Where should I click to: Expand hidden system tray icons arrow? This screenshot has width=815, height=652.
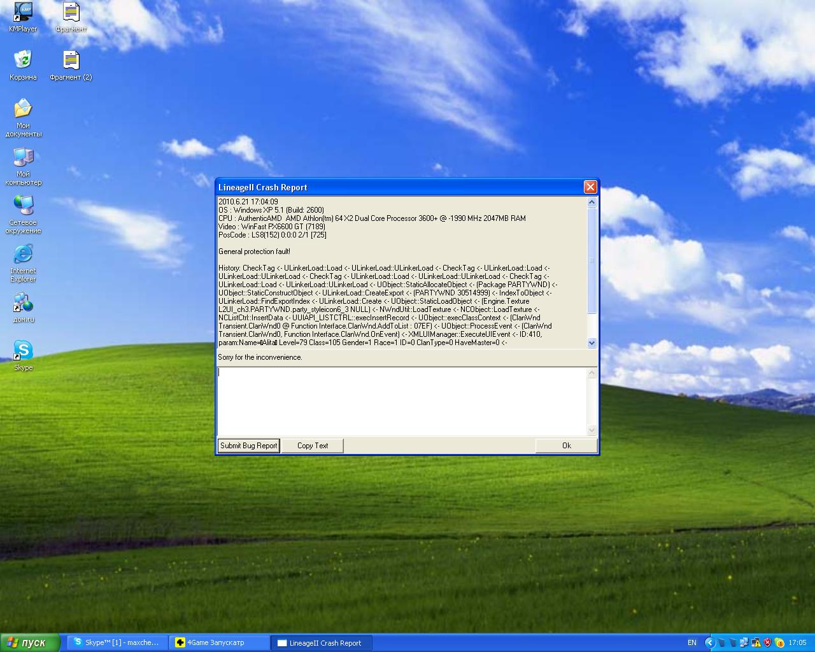(709, 642)
